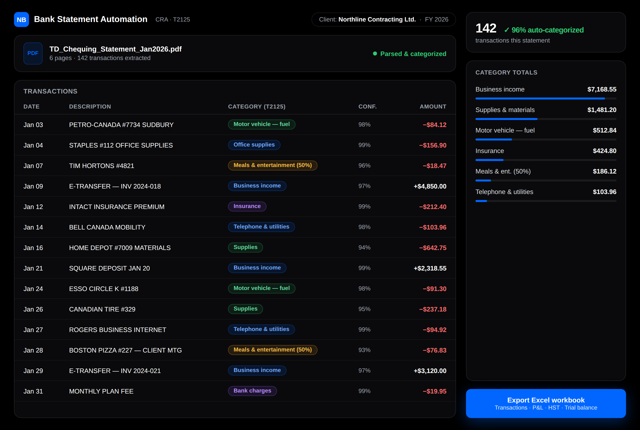Click the Telephone & utilities total progress bar
The height and width of the screenshot is (430, 640).
(x=546, y=201)
